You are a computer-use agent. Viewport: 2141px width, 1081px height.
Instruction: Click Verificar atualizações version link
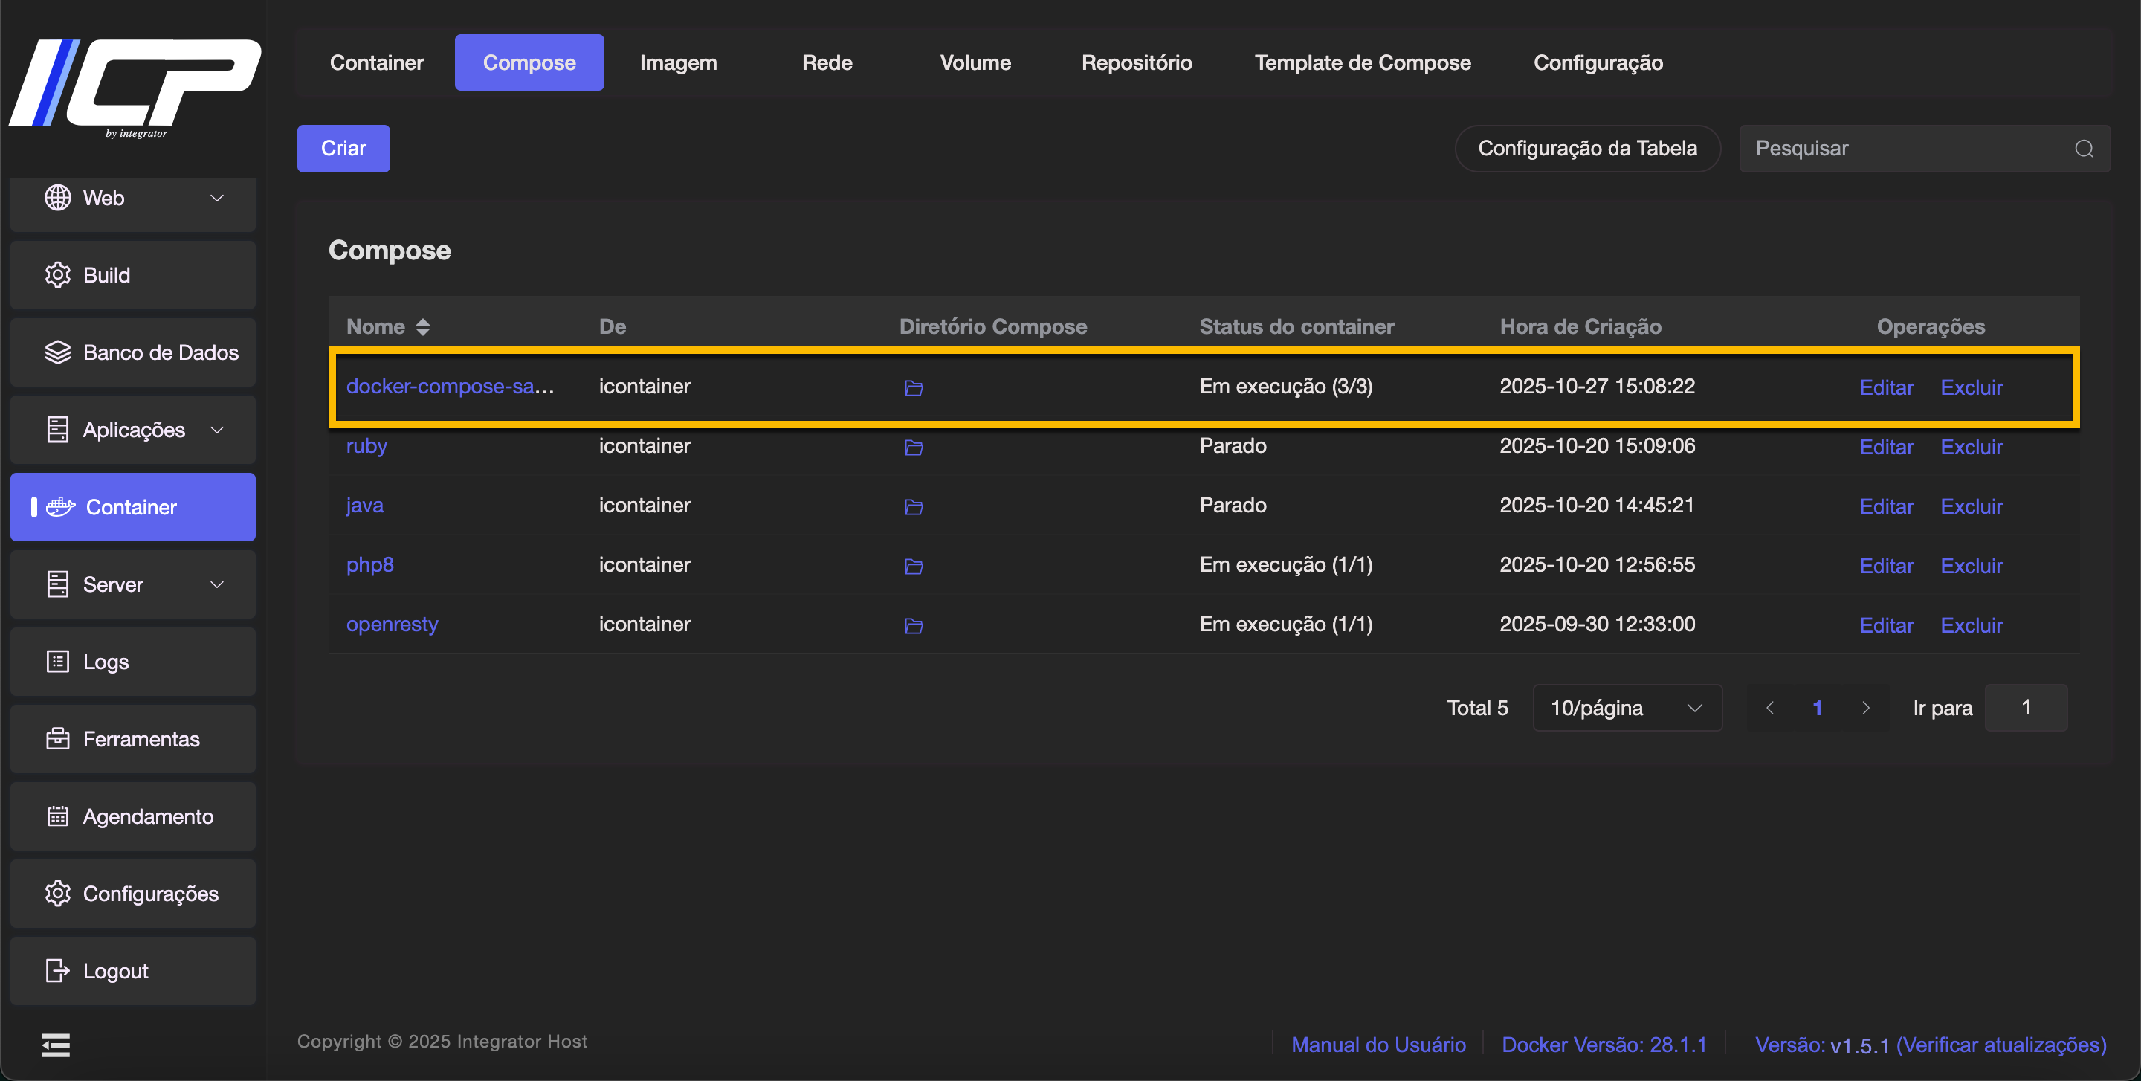pyautogui.click(x=2001, y=1045)
